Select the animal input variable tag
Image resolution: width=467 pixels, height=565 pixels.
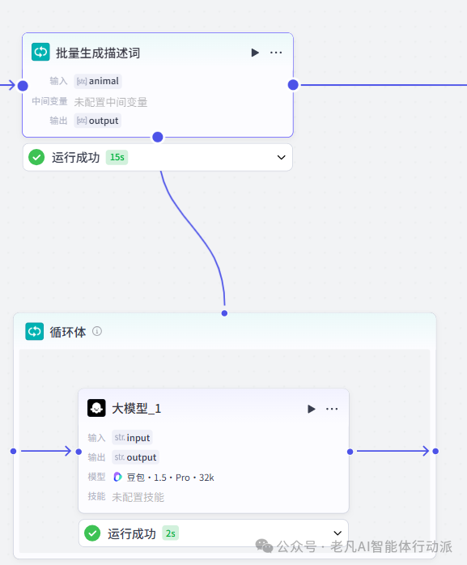98,81
